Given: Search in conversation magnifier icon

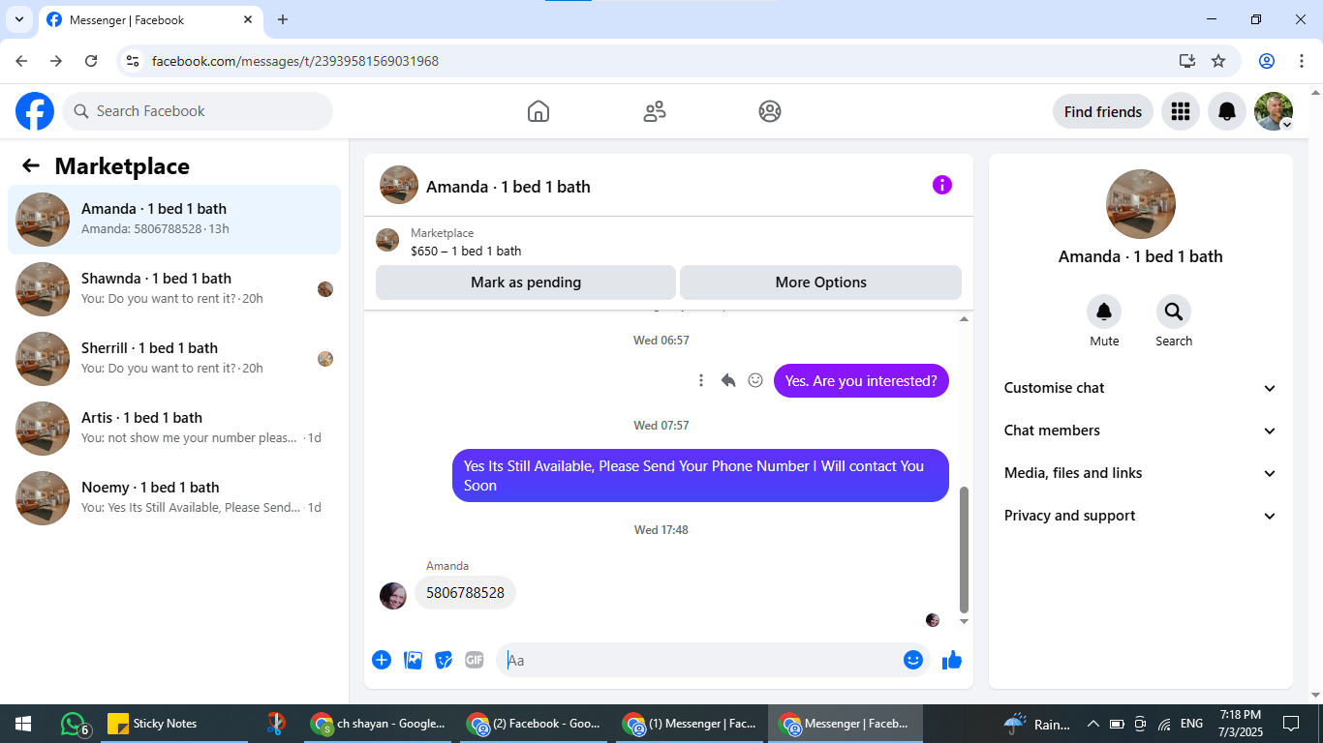Looking at the screenshot, I should (1174, 312).
